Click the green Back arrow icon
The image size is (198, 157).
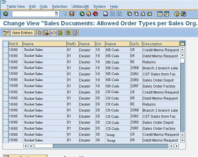82,14
